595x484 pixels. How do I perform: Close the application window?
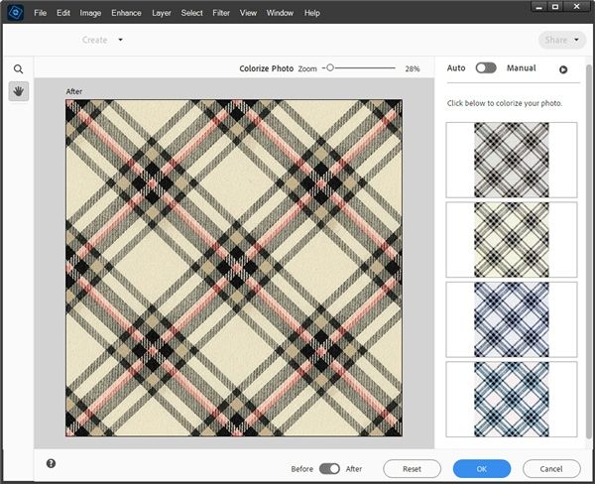point(577,7)
